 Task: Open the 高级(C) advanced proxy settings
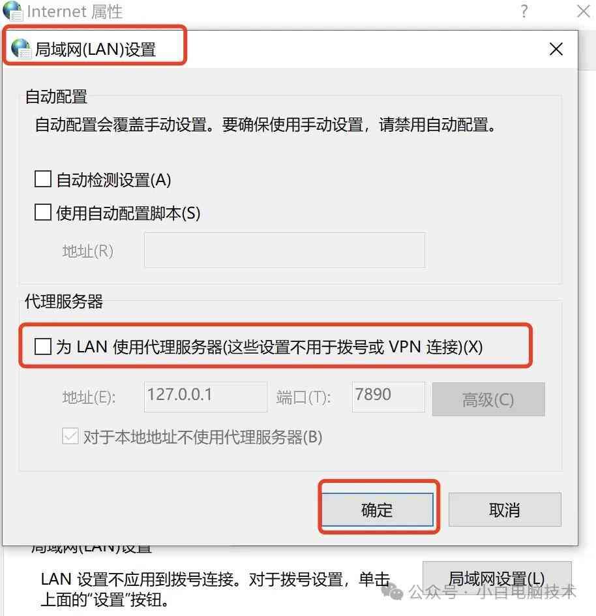(488, 399)
